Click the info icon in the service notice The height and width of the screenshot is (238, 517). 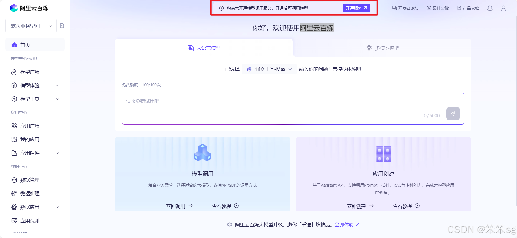point(221,8)
